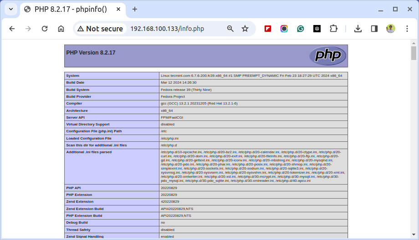This screenshot has width=419, height=240.
Task: Go back to the previous page
Action: (x=12, y=29)
